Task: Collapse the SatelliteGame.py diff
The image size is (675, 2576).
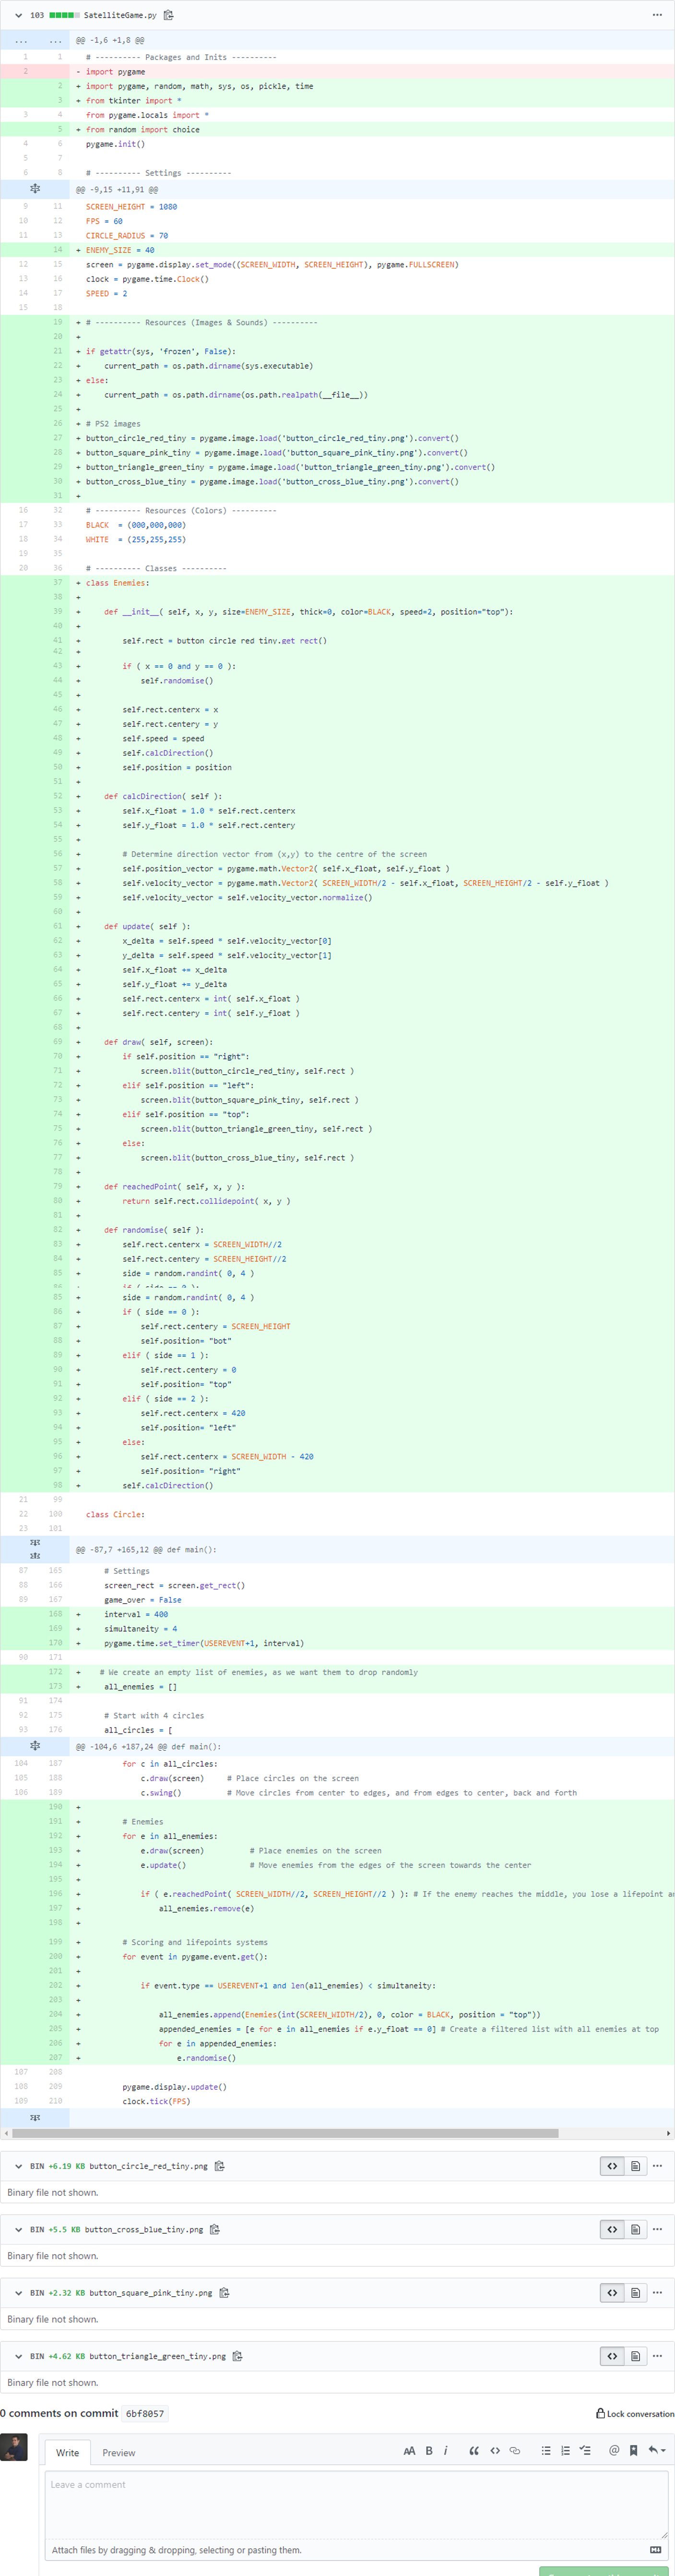Action: tap(18, 15)
